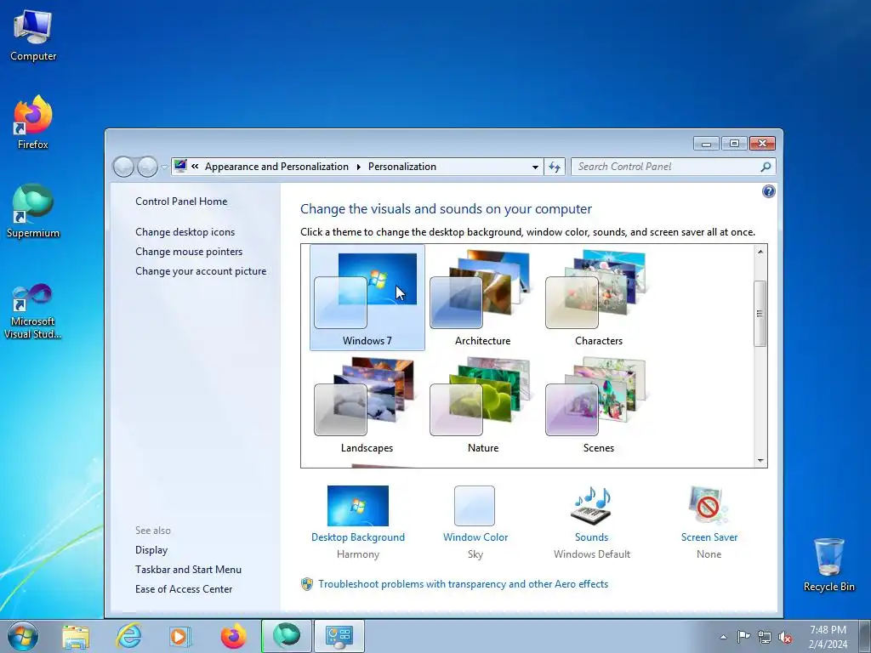Select the Supermium desktop shortcut

(x=33, y=212)
